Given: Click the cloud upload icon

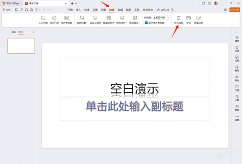Looking at the screenshot, I should 225,10.
